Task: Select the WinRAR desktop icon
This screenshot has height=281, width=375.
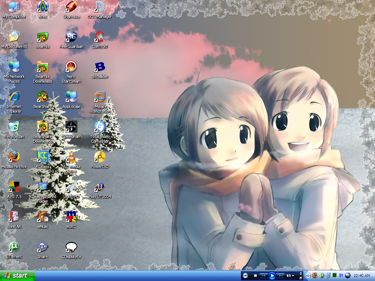Action: (x=14, y=220)
